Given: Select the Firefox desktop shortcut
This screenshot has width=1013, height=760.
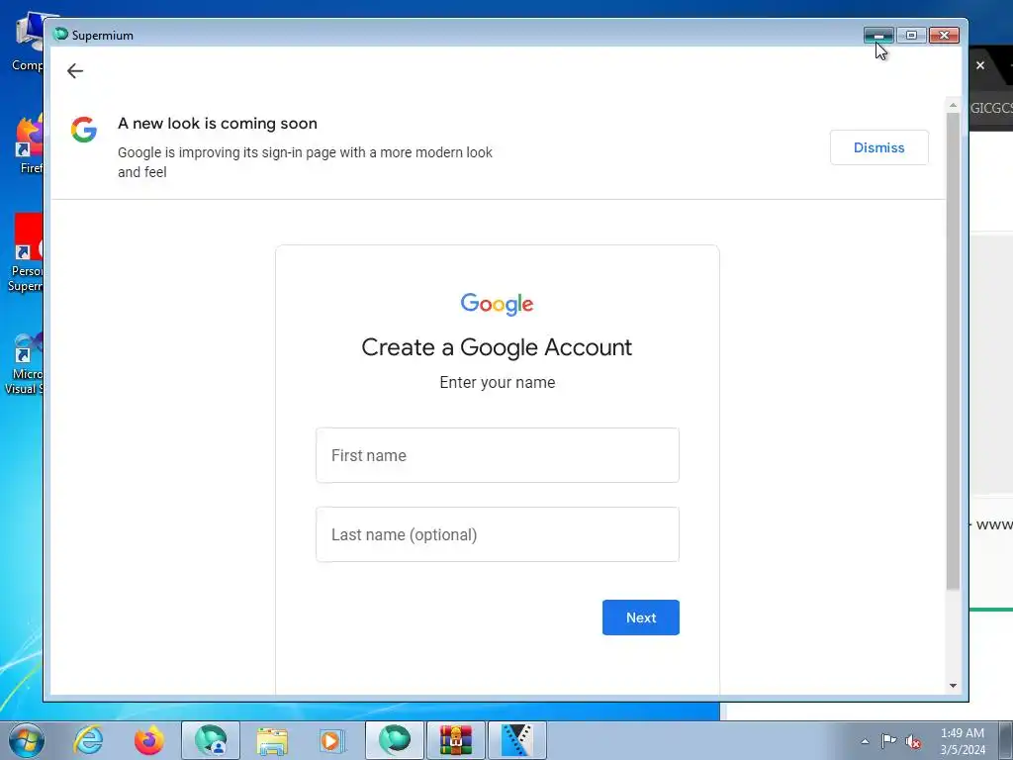Looking at the screenshot, I should (29, 145).
